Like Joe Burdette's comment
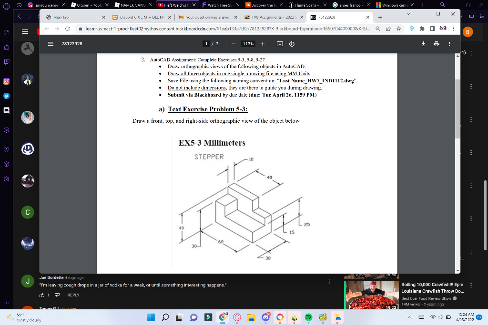Screen dimensions: 488x325 coord(42,295)
